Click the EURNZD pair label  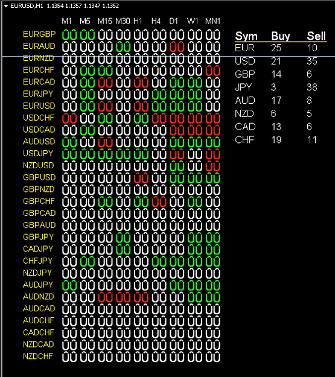tap(39, 58)
